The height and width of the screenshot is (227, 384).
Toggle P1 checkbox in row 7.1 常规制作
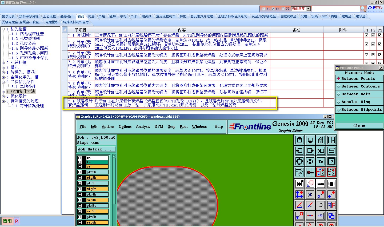pos(366,35)
